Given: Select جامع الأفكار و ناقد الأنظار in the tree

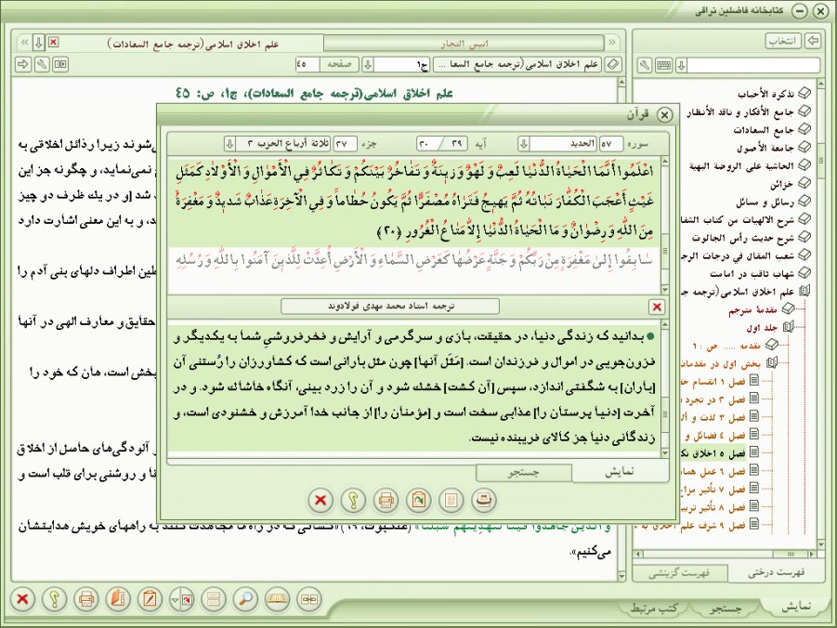Looking at the screenshot, I should (x=740, y=112).
